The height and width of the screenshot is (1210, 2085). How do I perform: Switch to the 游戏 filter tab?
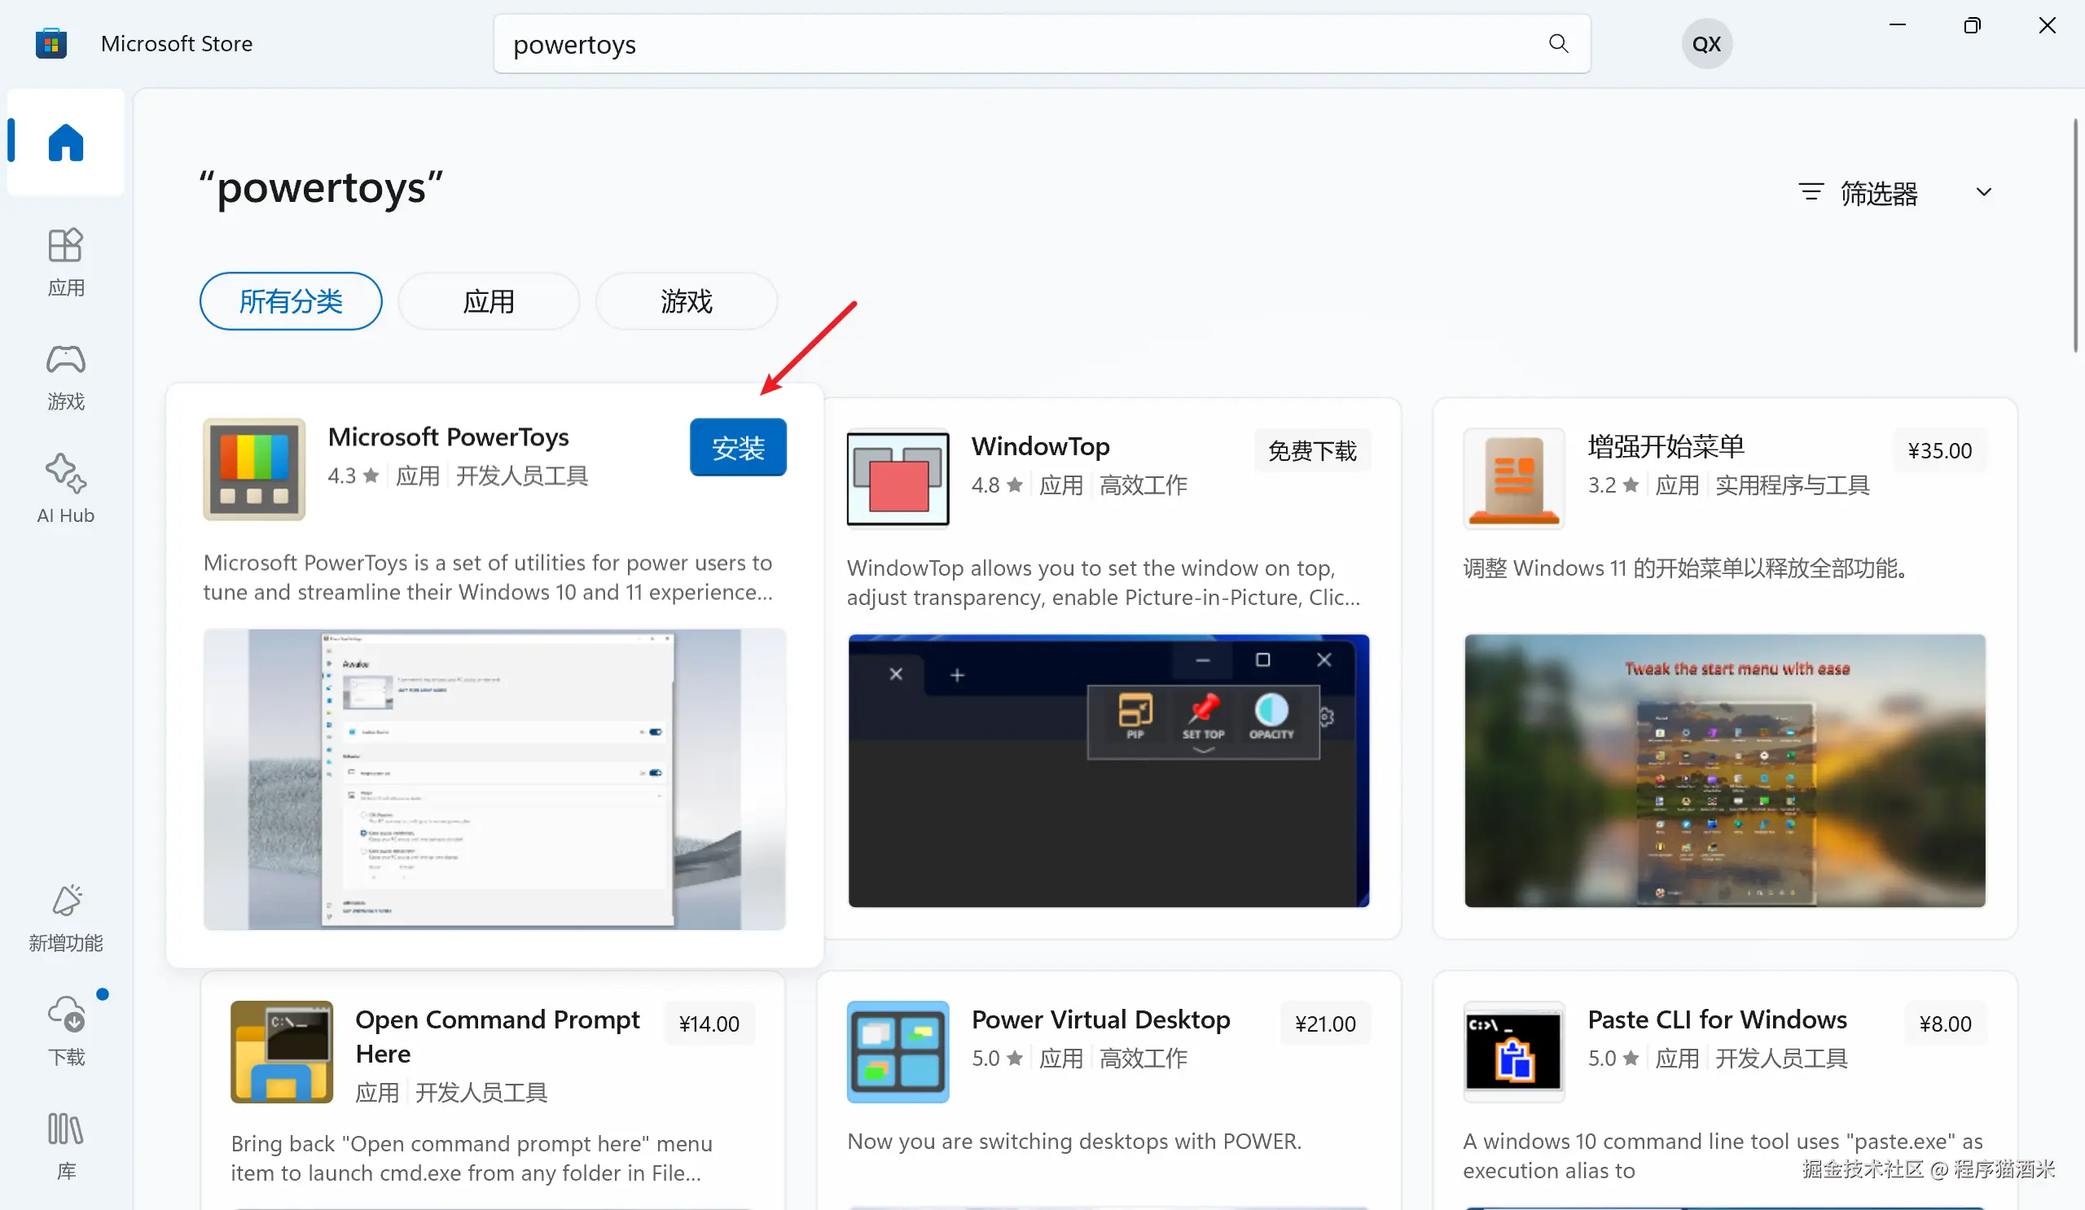(x=686, y=301)
